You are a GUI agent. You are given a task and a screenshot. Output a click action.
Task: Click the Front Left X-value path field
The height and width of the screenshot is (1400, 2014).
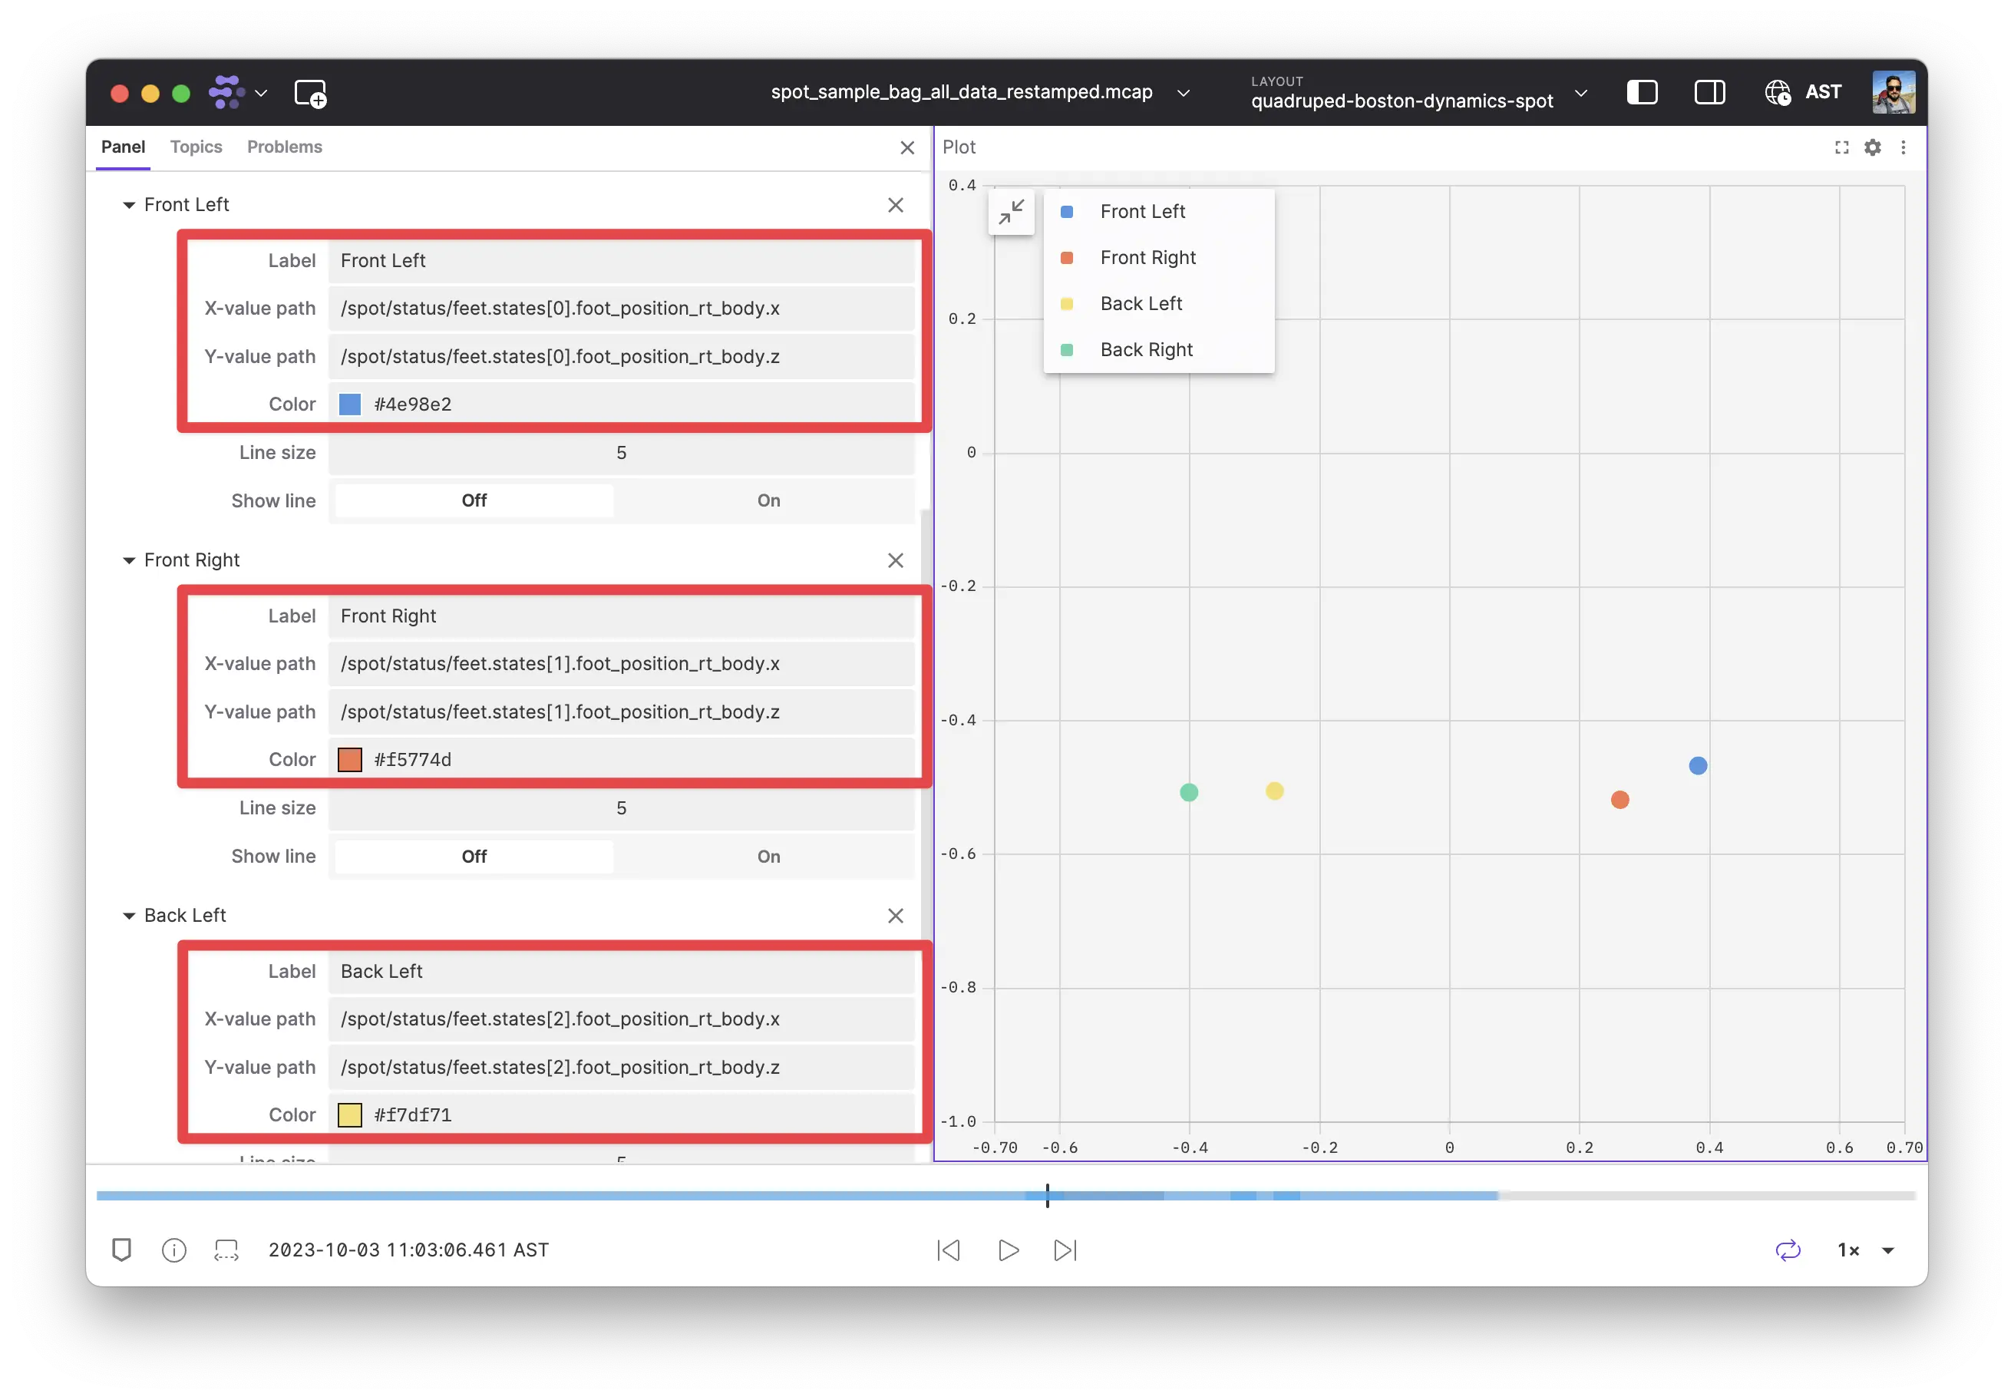click(621, 309)
